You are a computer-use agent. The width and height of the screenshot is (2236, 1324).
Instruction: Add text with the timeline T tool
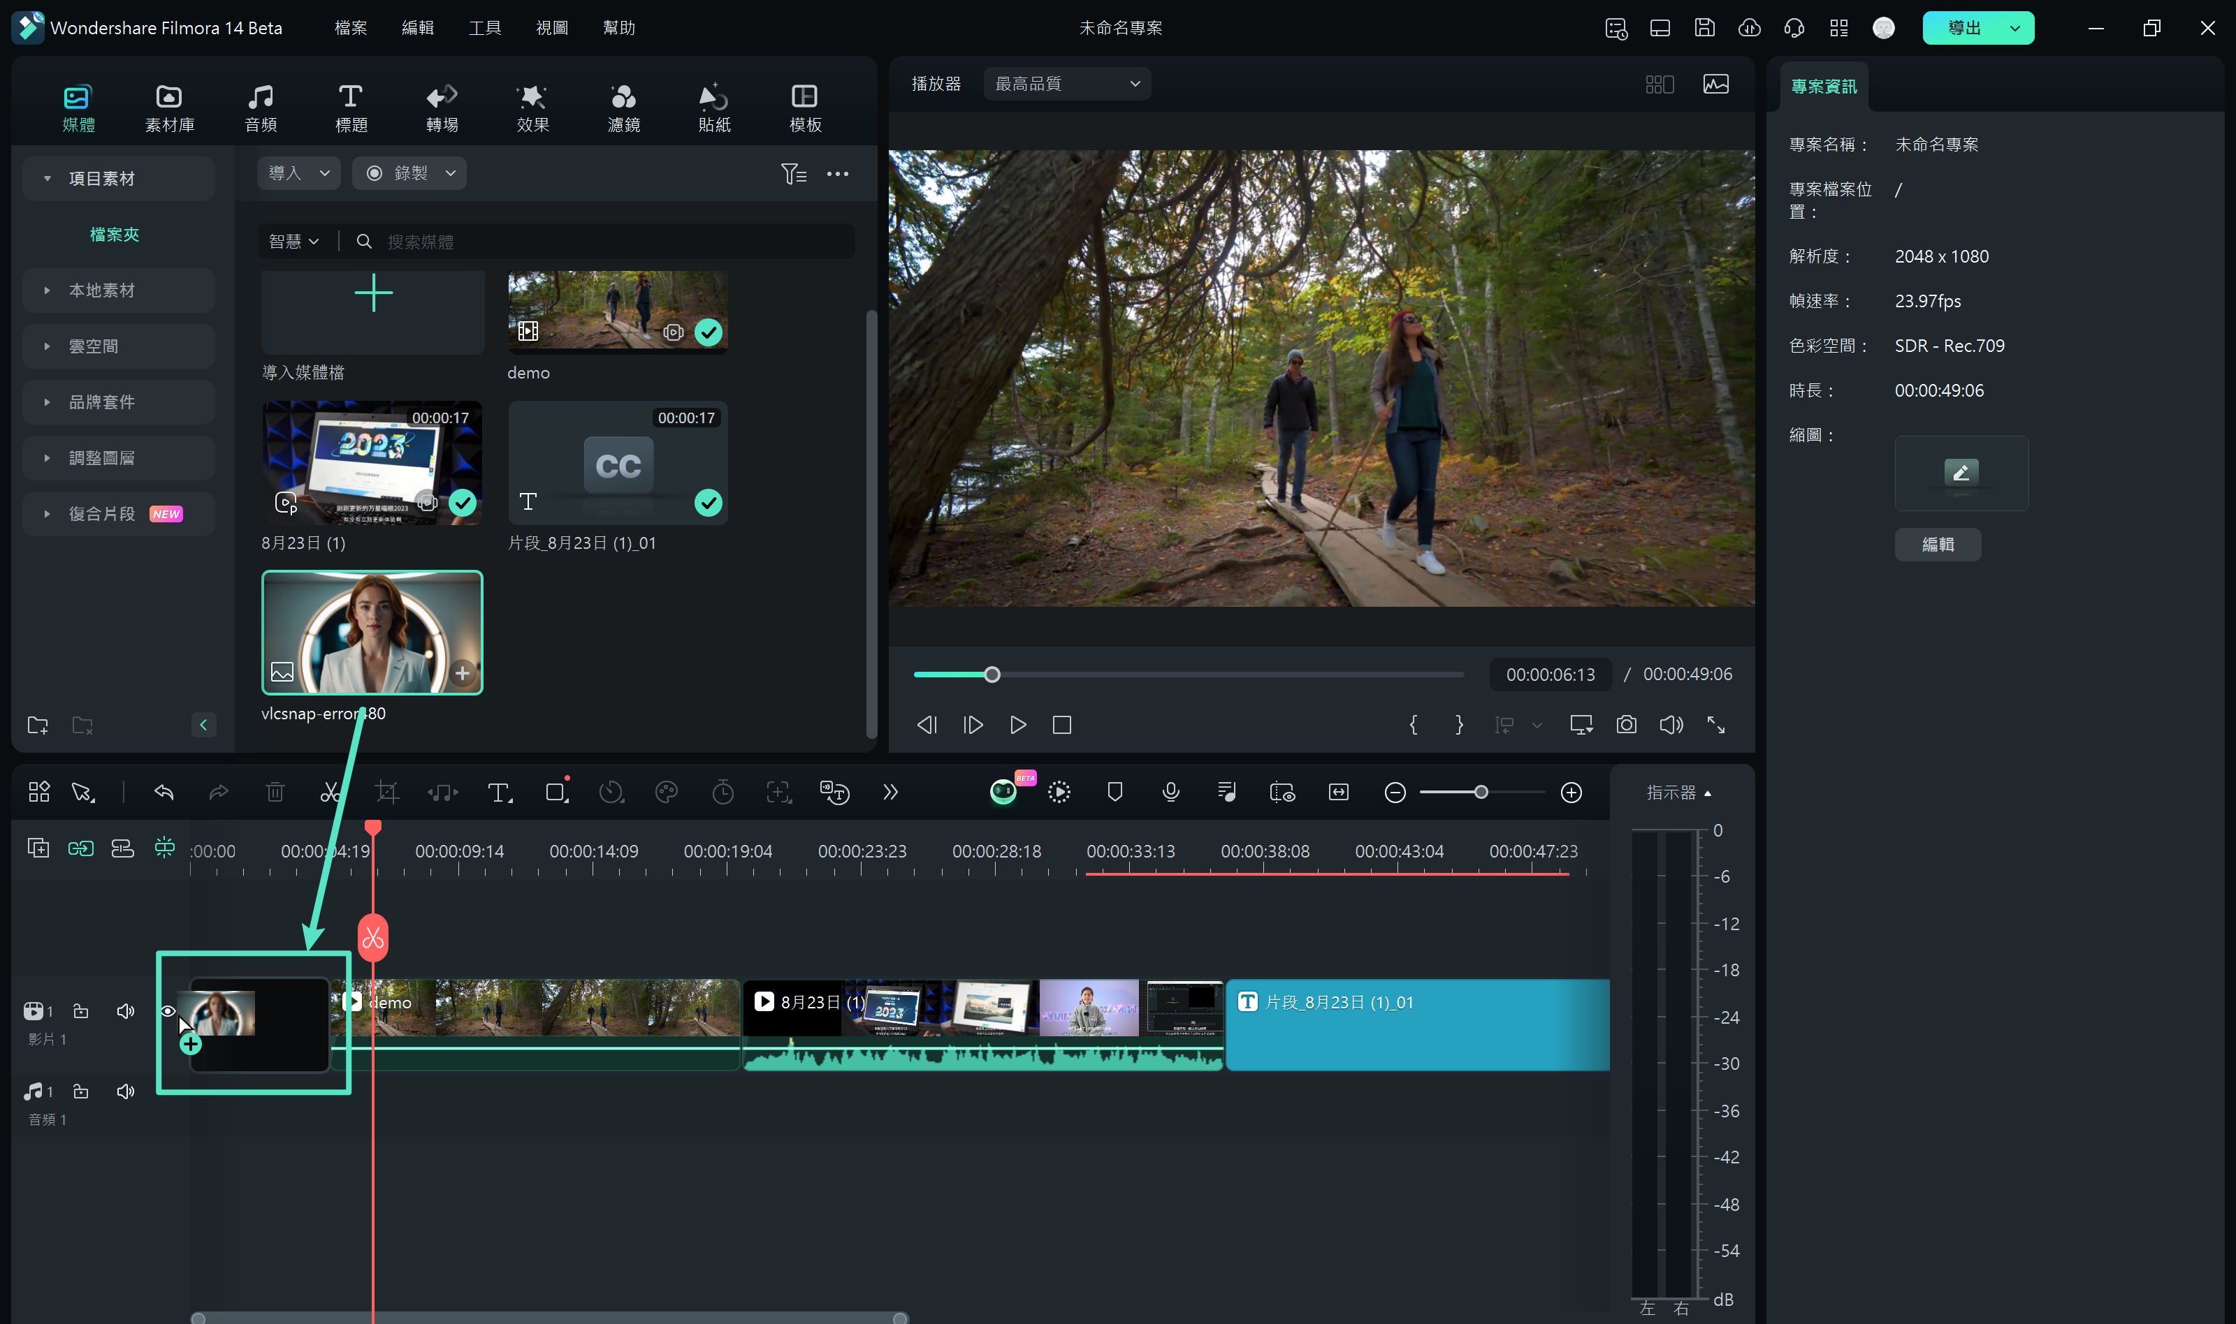[499, 793]
